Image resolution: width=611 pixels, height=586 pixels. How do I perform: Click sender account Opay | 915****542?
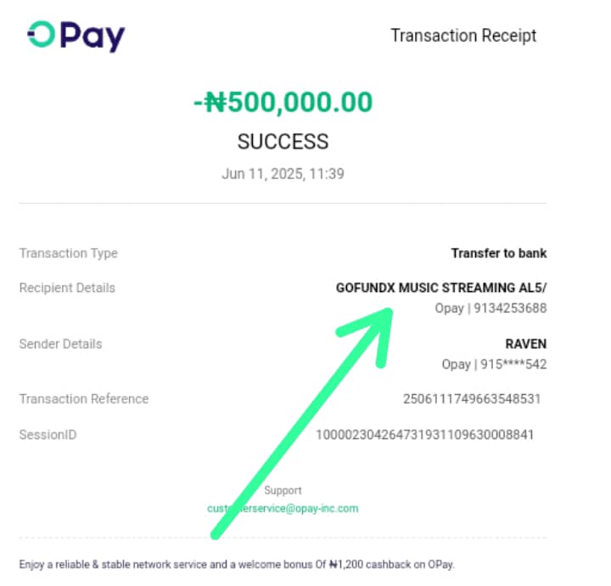494,364
